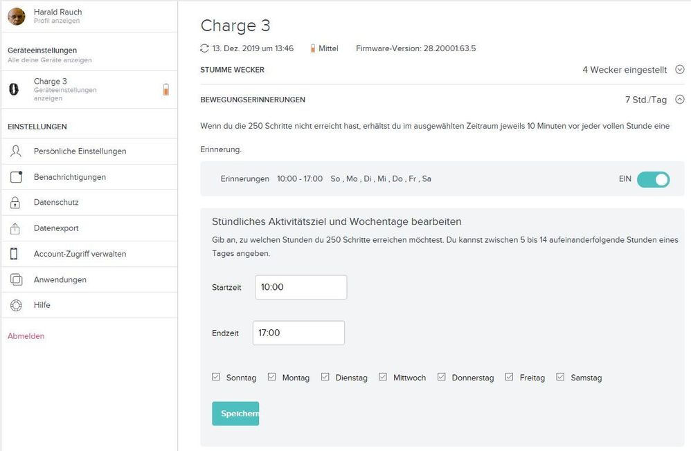Viewport: 691px width, 451px height.
Task: Uncheck the Montag checkbox
Action: pos(272,377)
